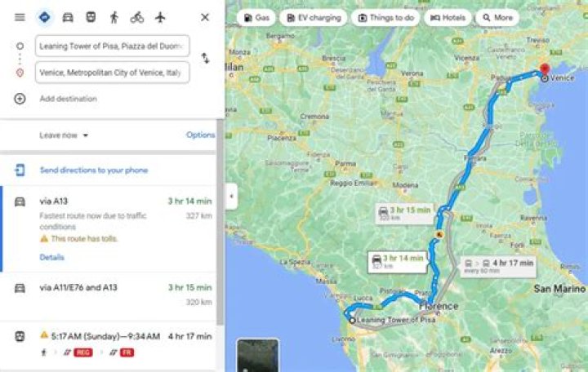Filter map by Hotels
This screenshot has height=372, width=588.
[448, 18]
